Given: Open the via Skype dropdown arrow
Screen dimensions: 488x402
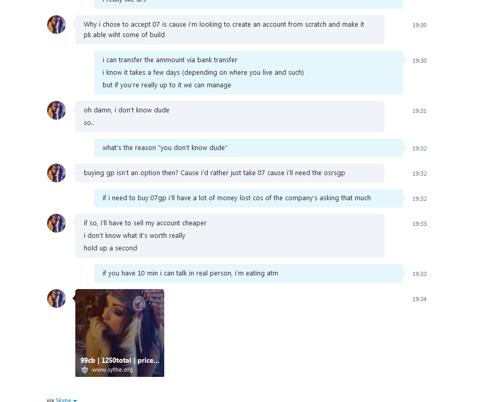Looking at the screenshot, I should [x=75, y=400].
